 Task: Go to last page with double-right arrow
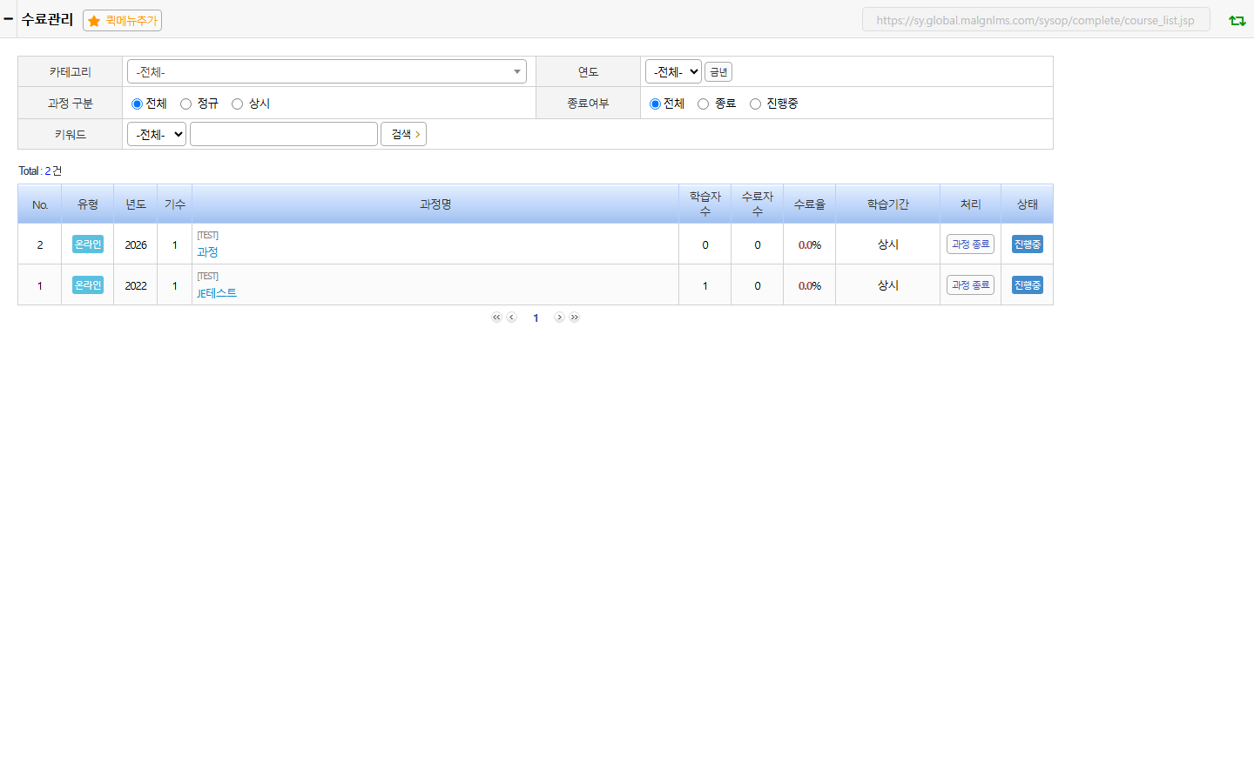tap(574, 318)
